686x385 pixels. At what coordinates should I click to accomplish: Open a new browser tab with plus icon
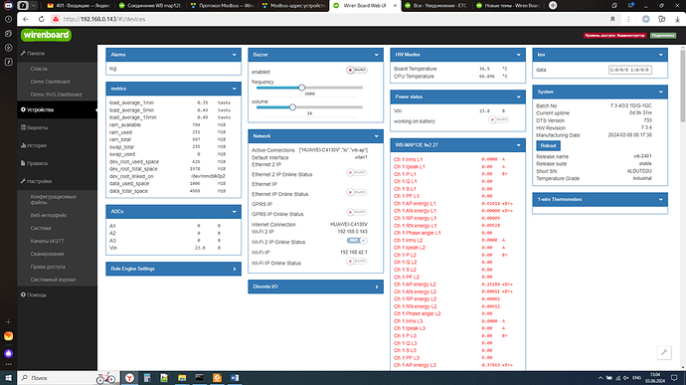[553, 5]
